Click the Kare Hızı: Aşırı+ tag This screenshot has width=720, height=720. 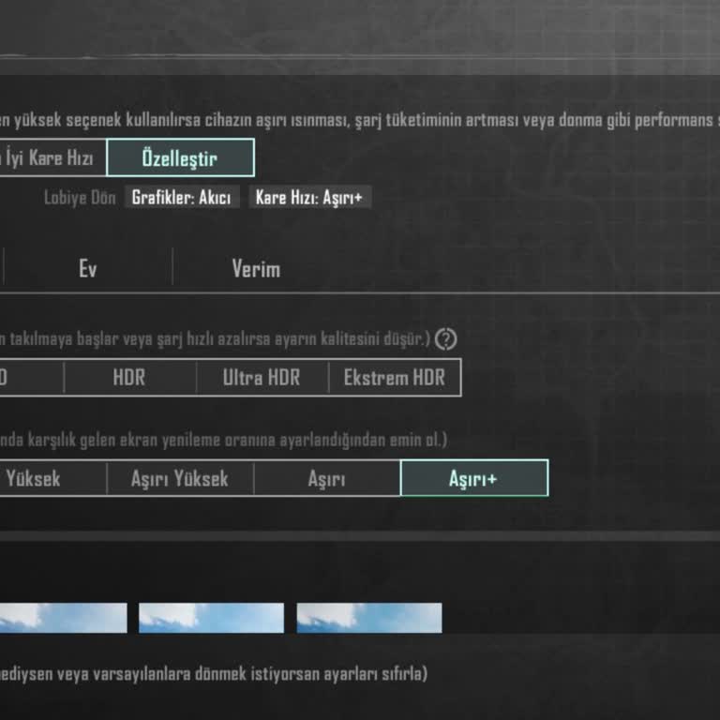tap(309, 198)
